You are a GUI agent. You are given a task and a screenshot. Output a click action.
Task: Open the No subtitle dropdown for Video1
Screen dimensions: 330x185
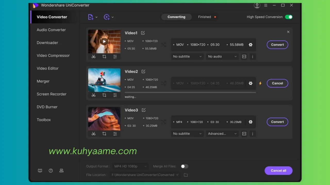tap(187, 57)
